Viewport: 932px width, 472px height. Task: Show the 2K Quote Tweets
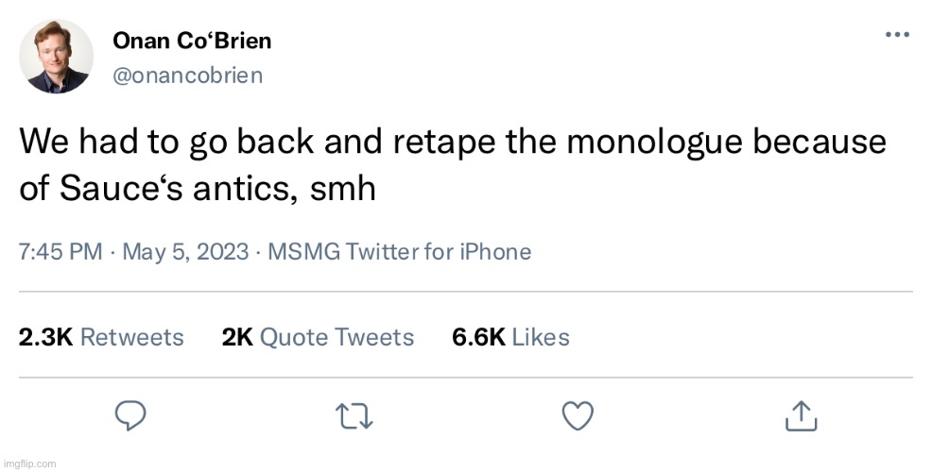pos(318,337)
